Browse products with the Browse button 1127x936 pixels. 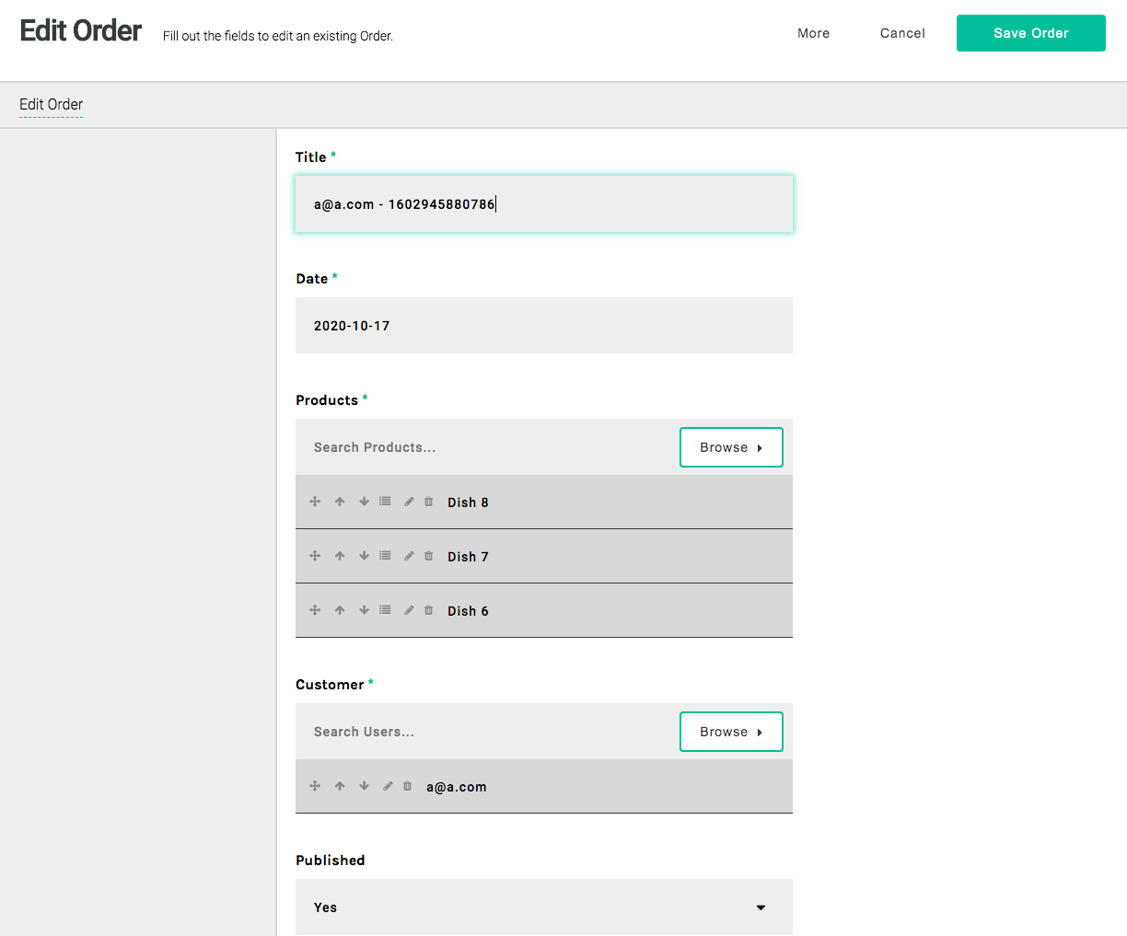731,447
